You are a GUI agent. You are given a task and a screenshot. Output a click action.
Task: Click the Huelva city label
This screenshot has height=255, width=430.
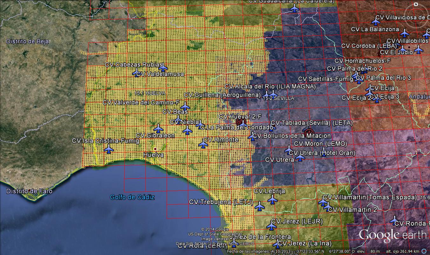(x=153, y=155)
